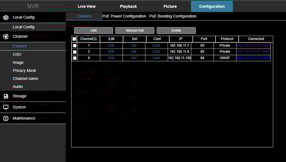
Task: Expand the Storage section
Action: point(33,96)
